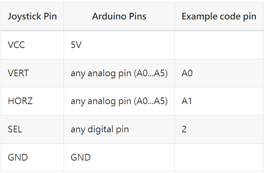Screen dimensions: 265x173
Task: Select the A0 example code pin
Action: point(219,73)
